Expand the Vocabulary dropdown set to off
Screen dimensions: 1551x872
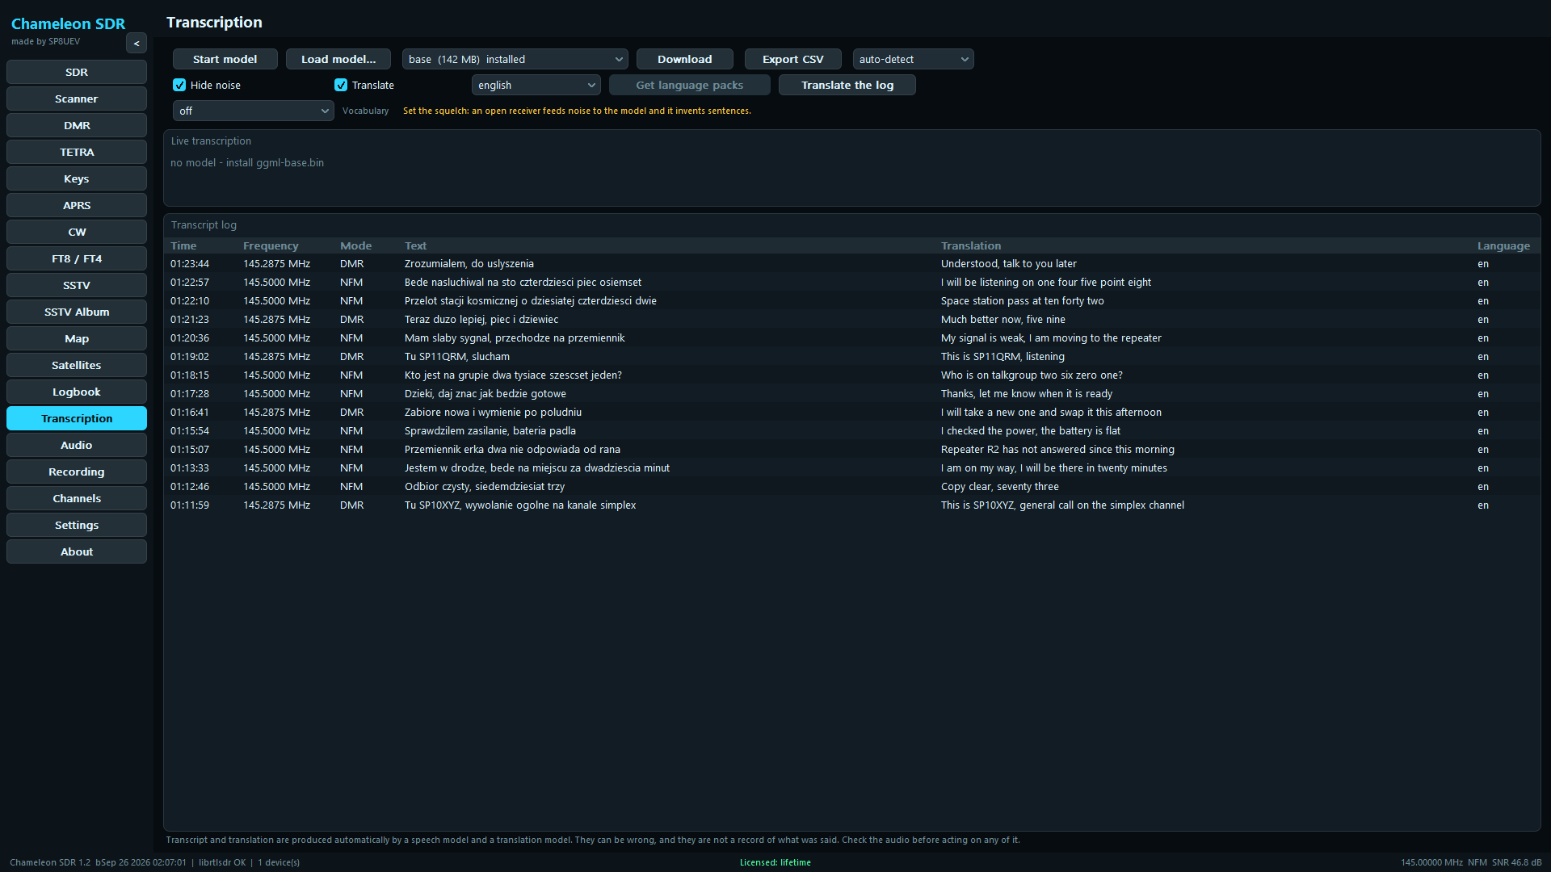pos(254,111)
